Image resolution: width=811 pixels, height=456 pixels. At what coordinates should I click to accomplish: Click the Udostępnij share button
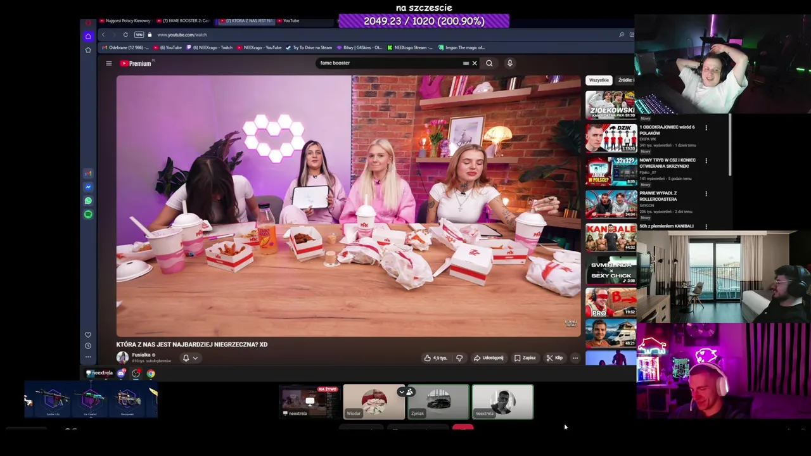pos(489,358)
